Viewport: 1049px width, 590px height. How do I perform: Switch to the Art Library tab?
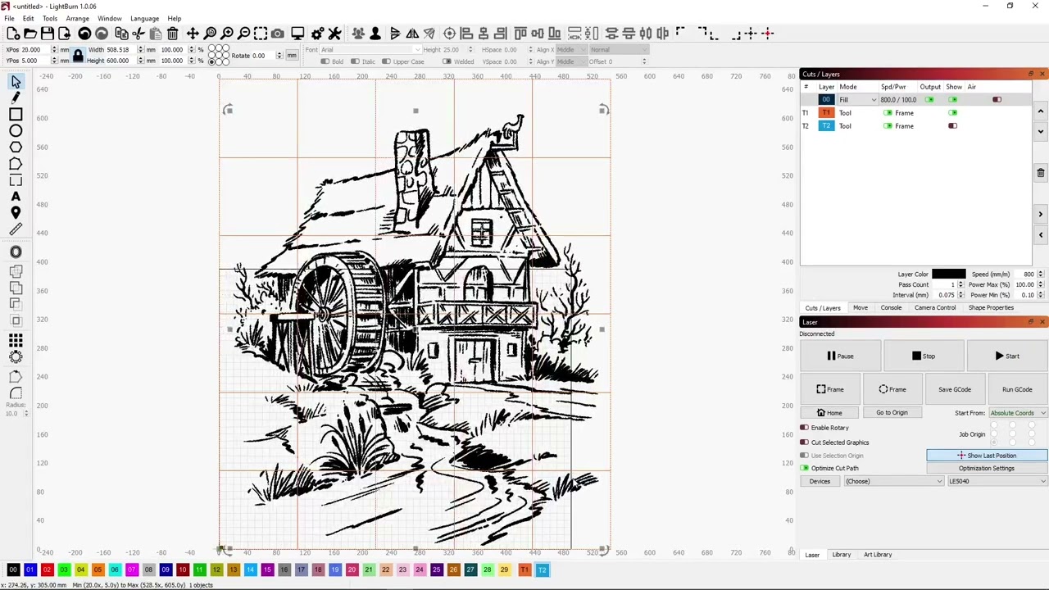[x=878, y=555]
